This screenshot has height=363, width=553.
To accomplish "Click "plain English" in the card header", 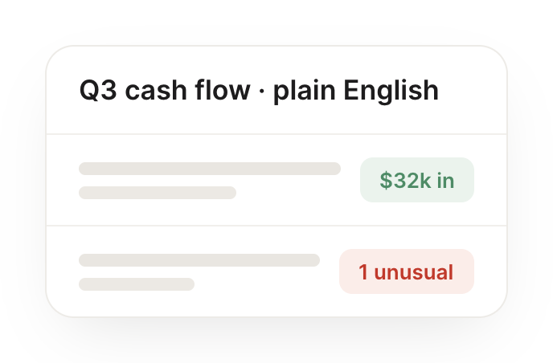I will 356,91.
